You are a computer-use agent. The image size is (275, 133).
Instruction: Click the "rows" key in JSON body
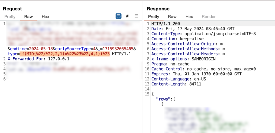coord(164,99)
